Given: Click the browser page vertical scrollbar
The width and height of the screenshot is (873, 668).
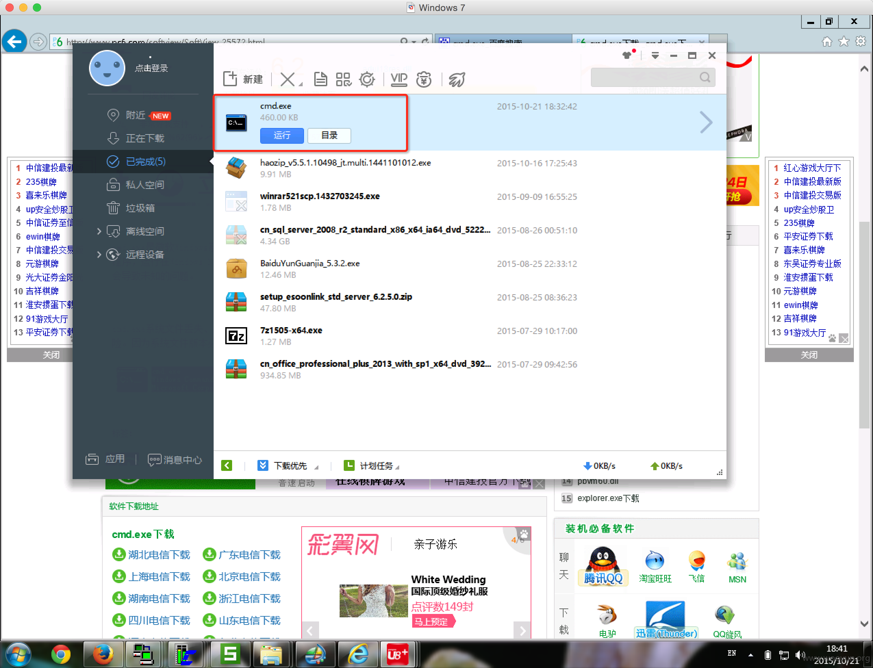Looking at the screenshot, I should pos(864,324).
